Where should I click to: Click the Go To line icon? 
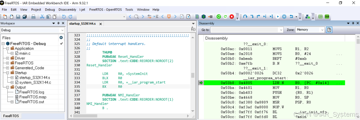coord(156,17)
